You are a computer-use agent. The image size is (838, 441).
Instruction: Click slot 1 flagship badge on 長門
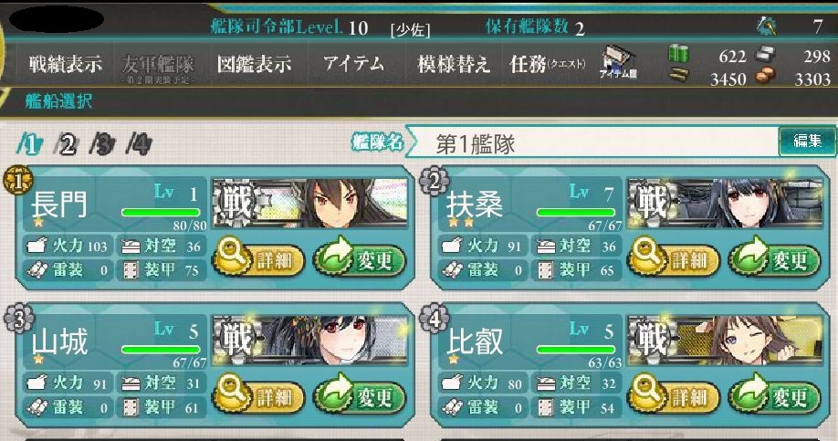click(18, 180)
